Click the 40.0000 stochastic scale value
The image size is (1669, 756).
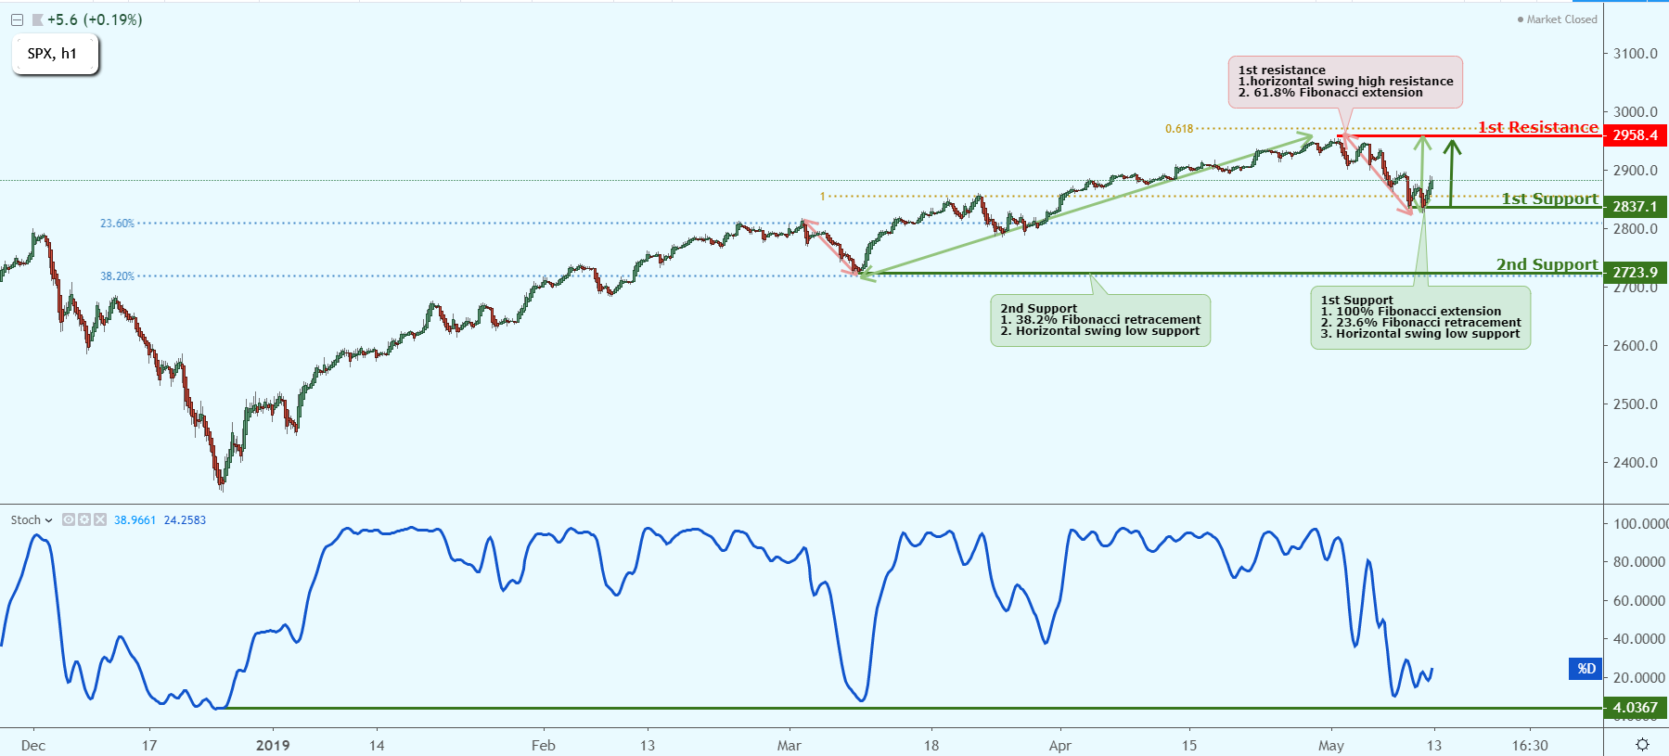tap(1638, 639)
